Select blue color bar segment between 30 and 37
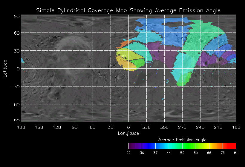Image resolution: width=245 pixels, height=167 pixels. (148, 146)
